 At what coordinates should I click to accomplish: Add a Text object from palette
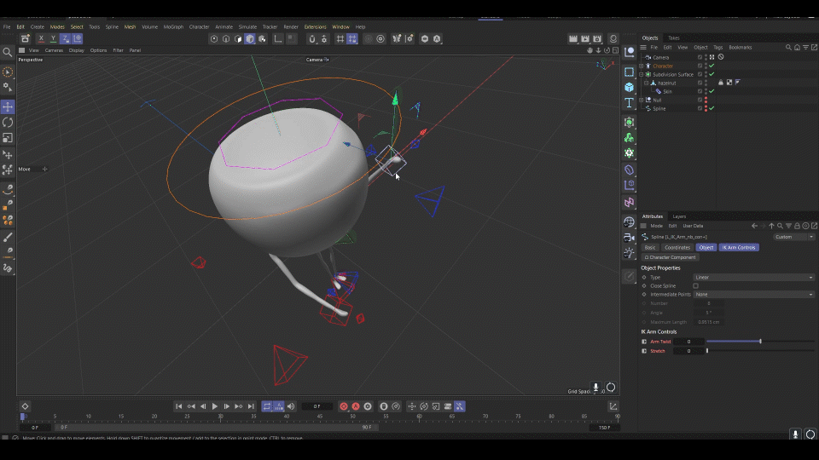click(629, 103)
